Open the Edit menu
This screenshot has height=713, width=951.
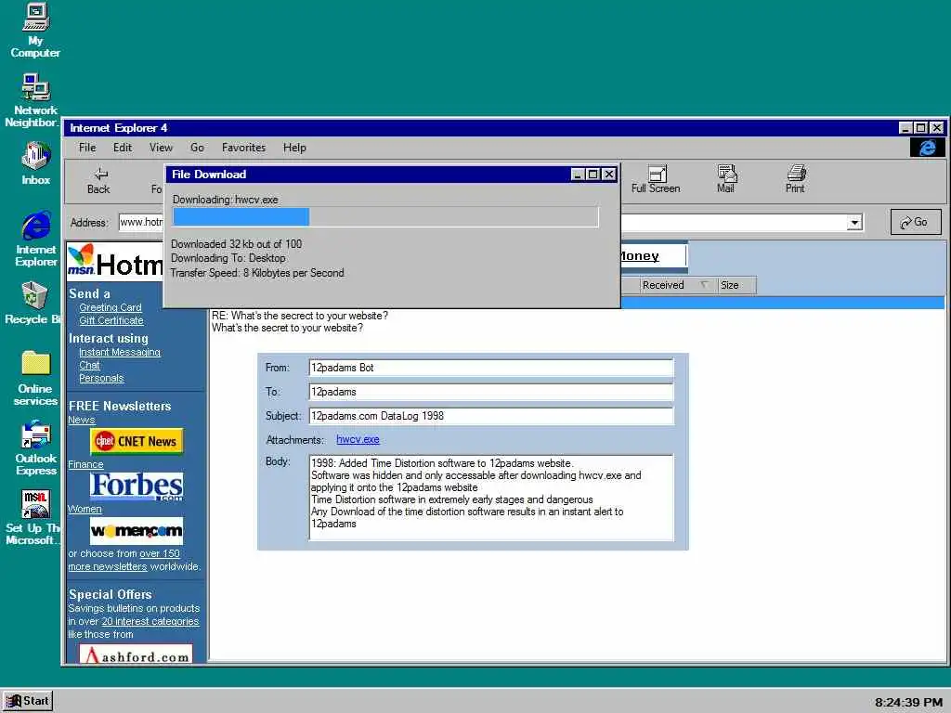coord(122,148)
